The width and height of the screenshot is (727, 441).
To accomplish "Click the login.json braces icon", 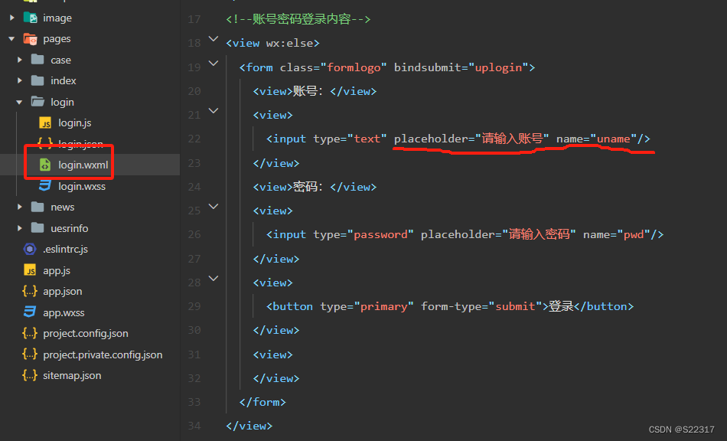I will (x=44, y=143).
